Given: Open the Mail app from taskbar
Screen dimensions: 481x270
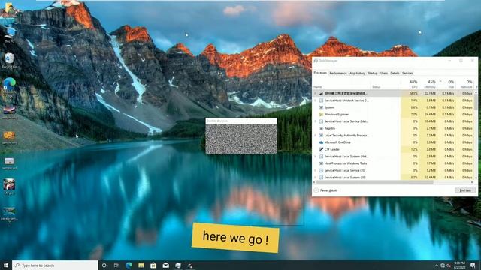Looking at the screenshot, I should click(x=165, y=265).
